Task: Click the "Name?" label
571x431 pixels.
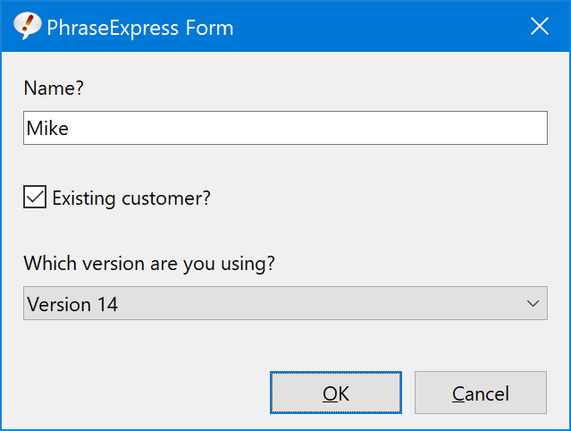Action: tap(54, 89)
